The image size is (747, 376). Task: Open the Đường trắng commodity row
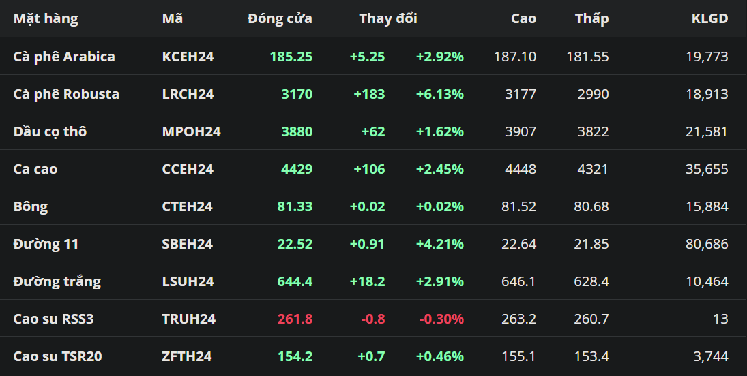coord(57,281)
